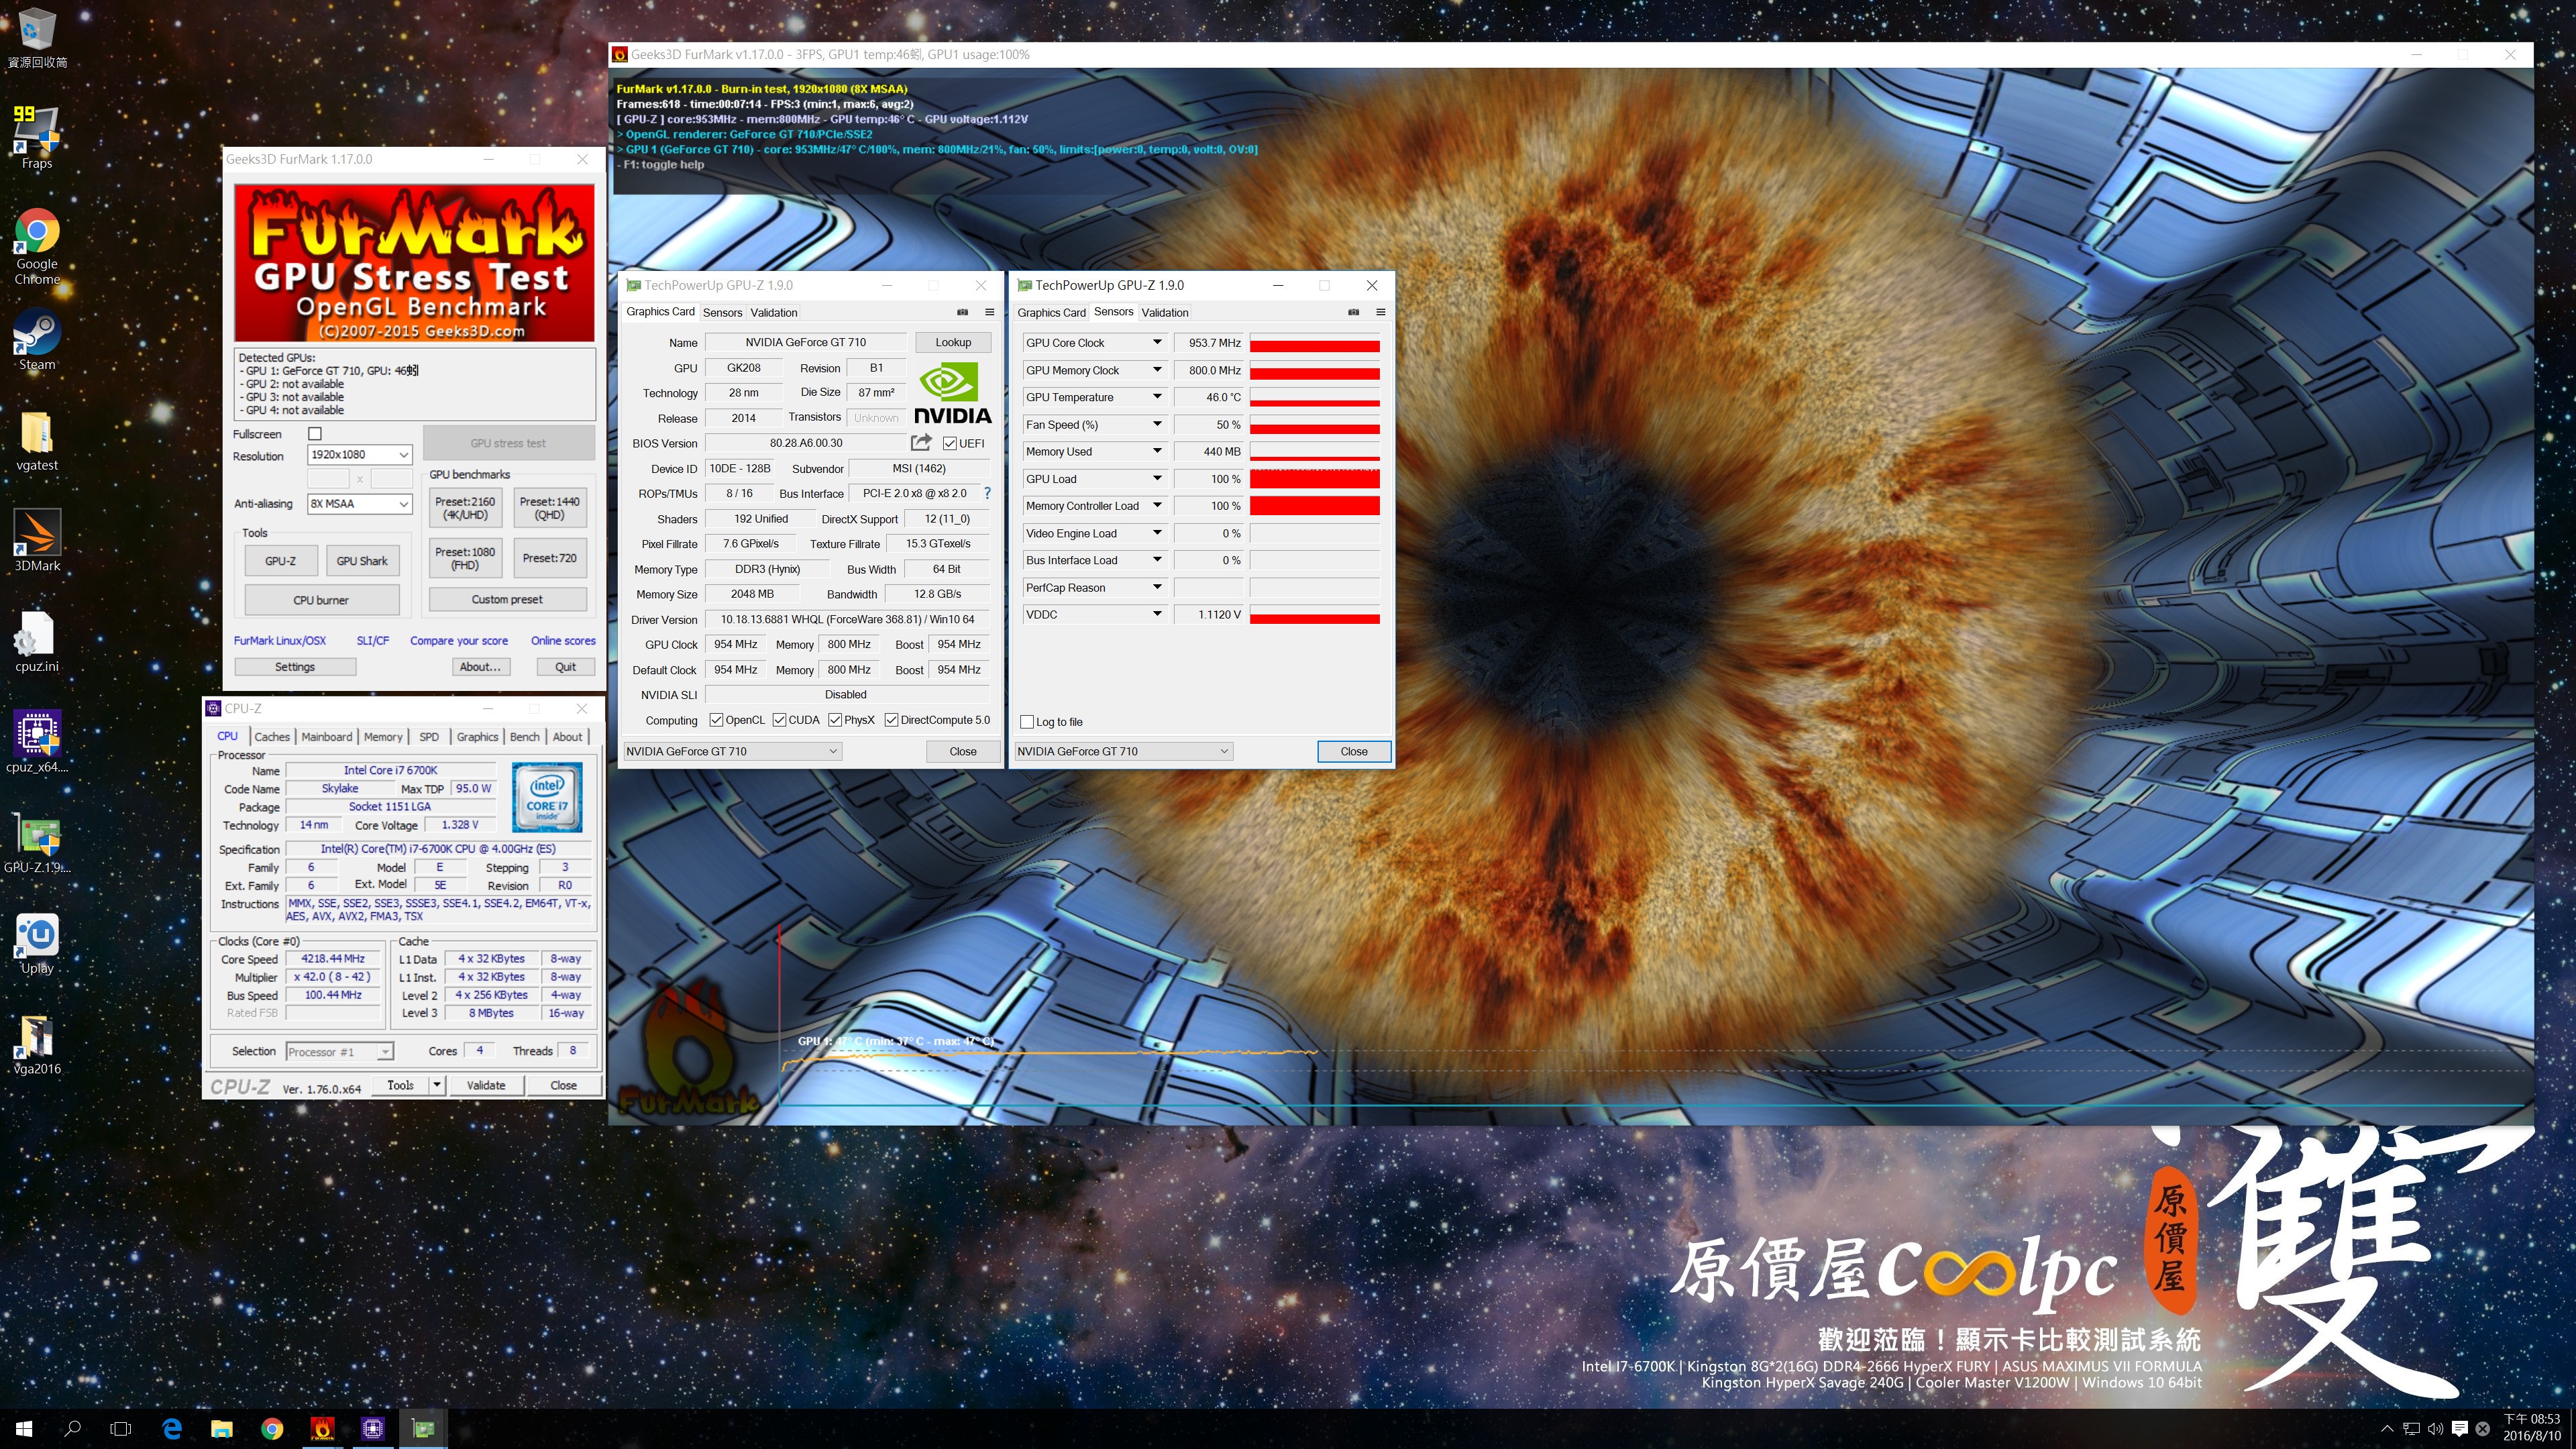Expand the Fan Speed (%) sensor dropdown arrow
This screenshot has height=1449, width=2576.
[1157, 424]
